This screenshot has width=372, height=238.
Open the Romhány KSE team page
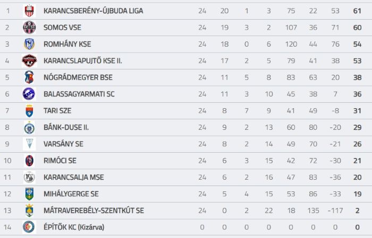point(67,44)
